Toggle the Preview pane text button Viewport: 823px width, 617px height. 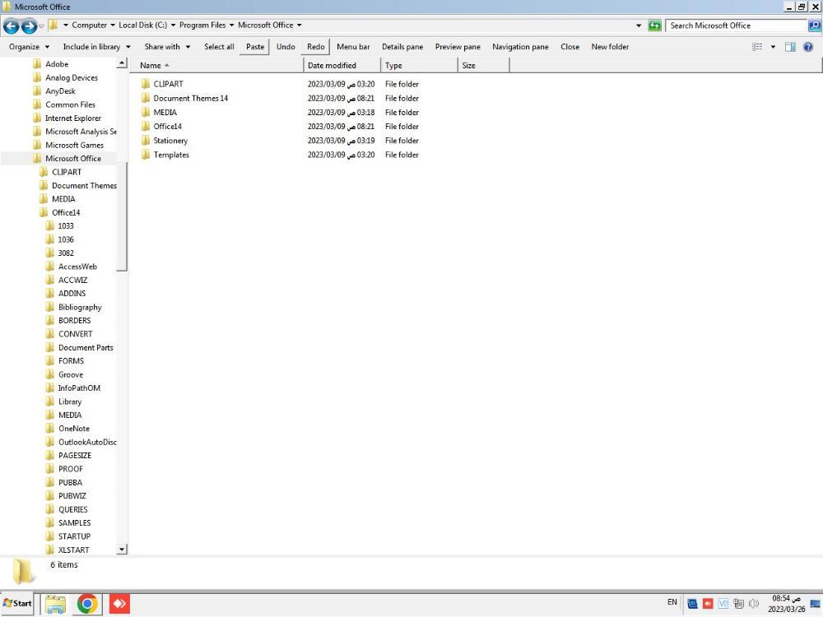pyautogui.click(x=458, y=47)
